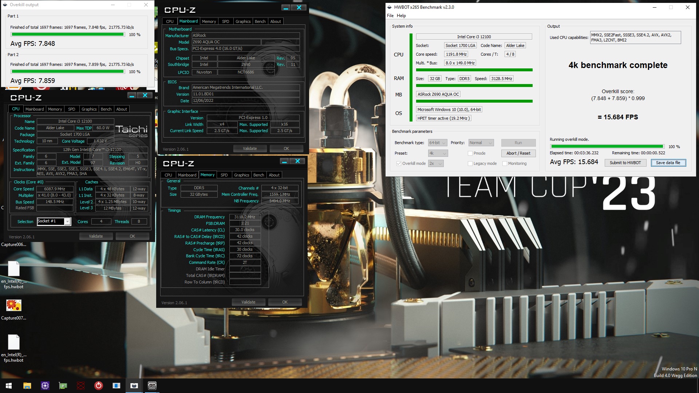This screenshot has width=699, height=393.
Task: Click the Core Speed 6087.9 MHz field
Action: [55, 189]
